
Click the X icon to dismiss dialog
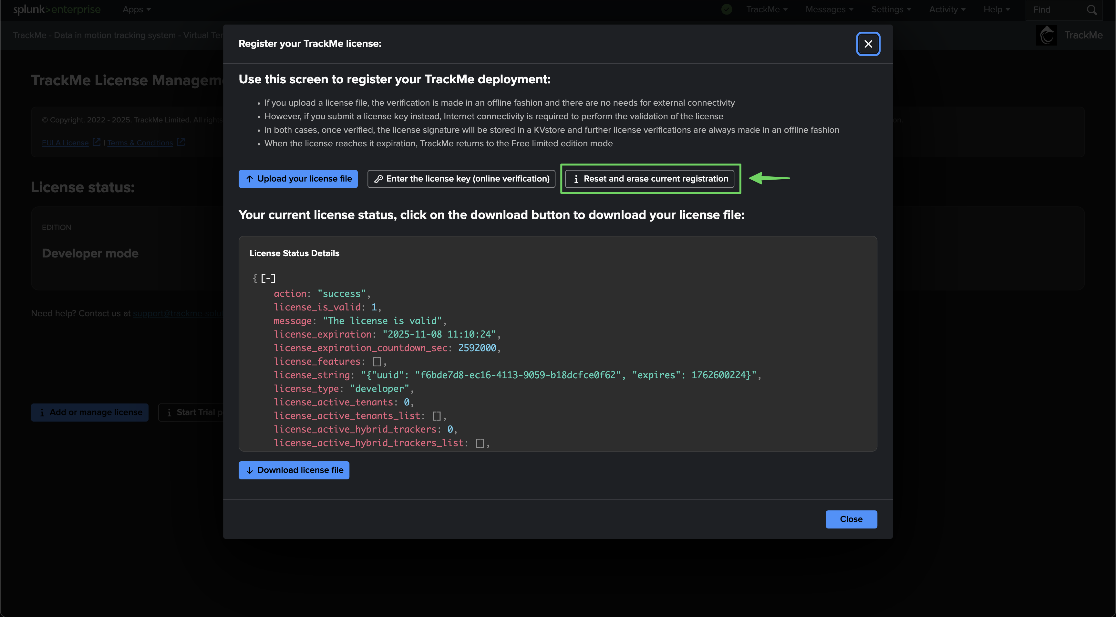pos(868,44)
